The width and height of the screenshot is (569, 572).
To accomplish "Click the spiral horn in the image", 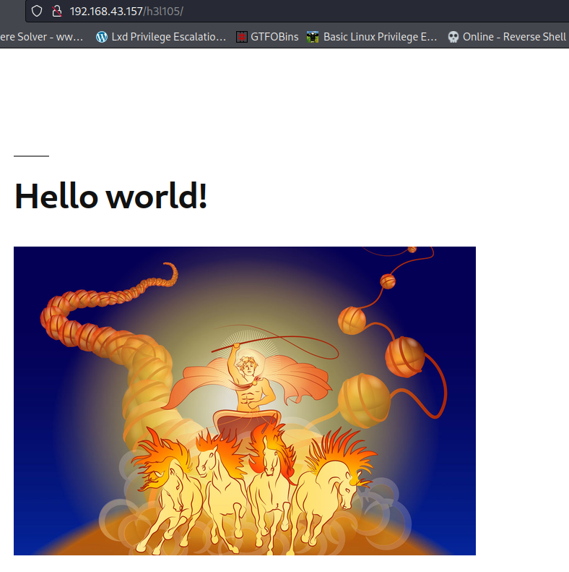I will (108, 325).
